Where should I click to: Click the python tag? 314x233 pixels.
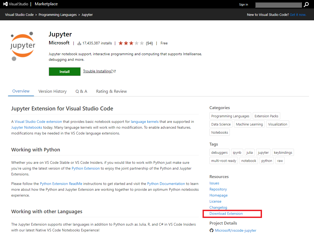(x=266, y=161)
